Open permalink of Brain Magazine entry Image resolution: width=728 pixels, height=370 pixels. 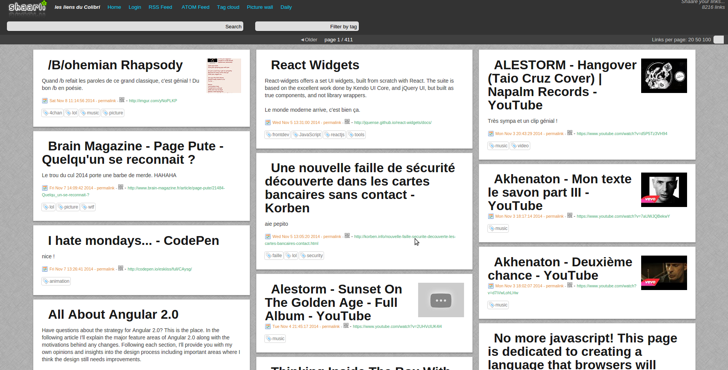click(106, 188)
